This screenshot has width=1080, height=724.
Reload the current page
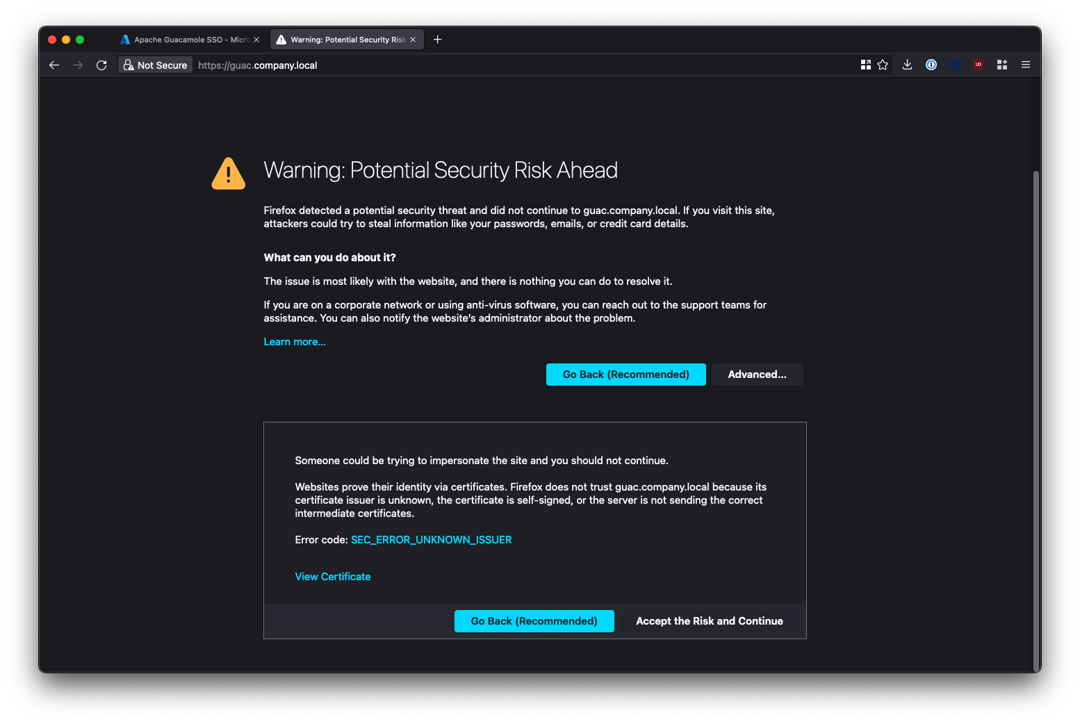pos(101,65)
